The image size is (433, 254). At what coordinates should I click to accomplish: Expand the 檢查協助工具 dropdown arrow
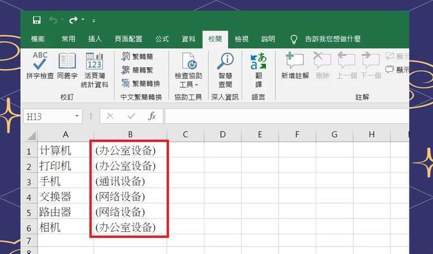coord(196,84)
